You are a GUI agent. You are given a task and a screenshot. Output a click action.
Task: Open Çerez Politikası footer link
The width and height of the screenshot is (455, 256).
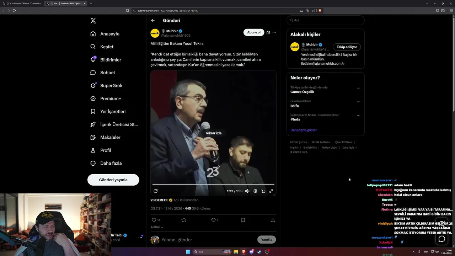pyautogui.click(x=344, y=142)
